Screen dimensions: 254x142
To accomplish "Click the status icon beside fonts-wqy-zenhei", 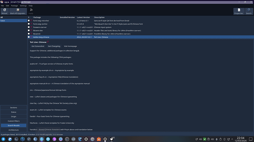I will (31, 24).
